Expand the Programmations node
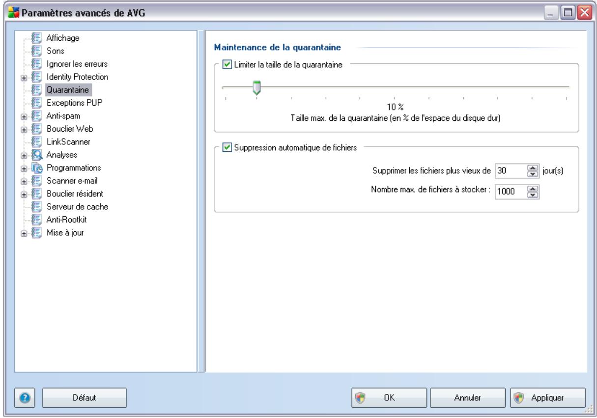 (24, 168)
